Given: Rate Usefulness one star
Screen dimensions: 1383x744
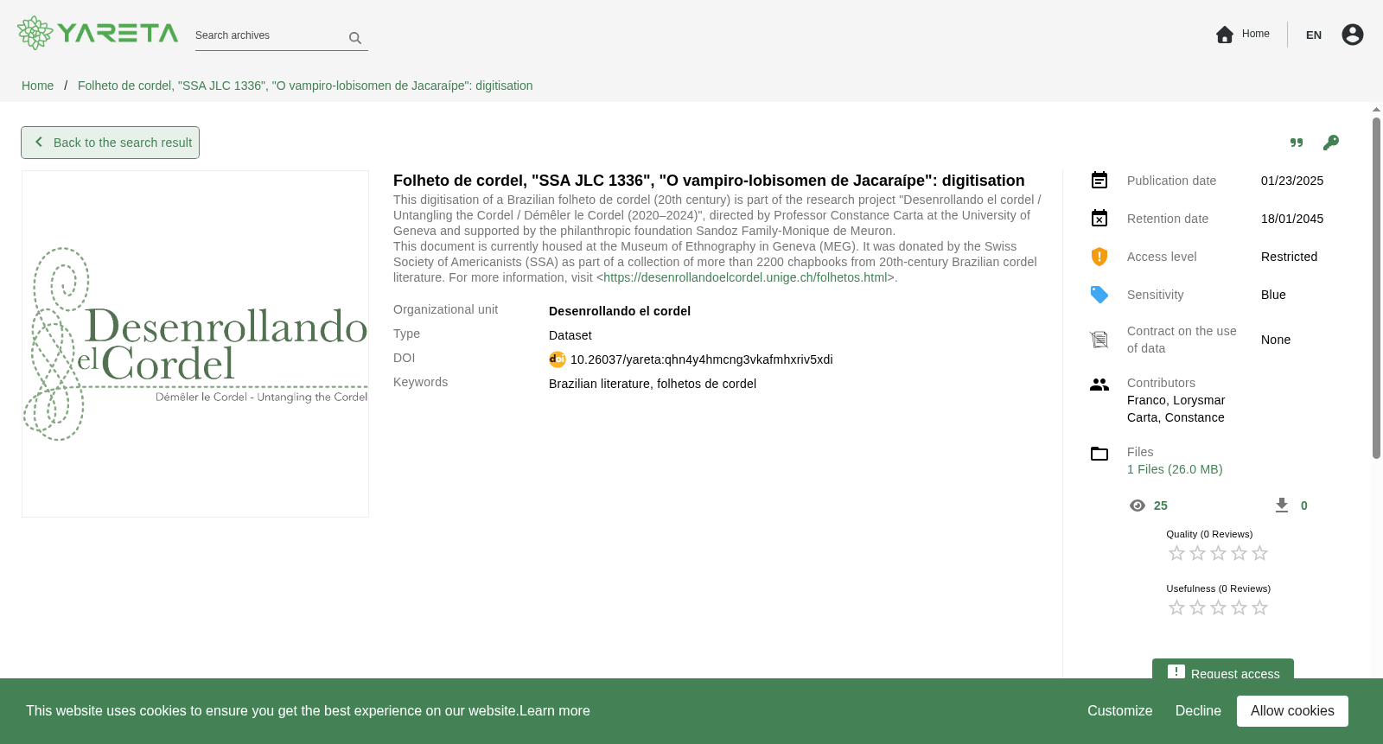Looking at the screenshot, I should click(1176, 607).
